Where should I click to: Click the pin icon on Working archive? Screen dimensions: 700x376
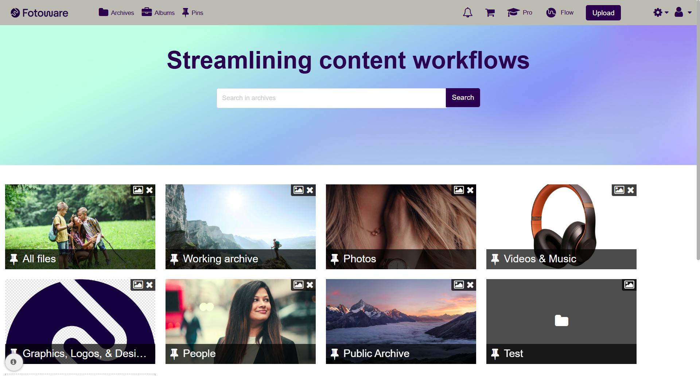click(174, 259)
